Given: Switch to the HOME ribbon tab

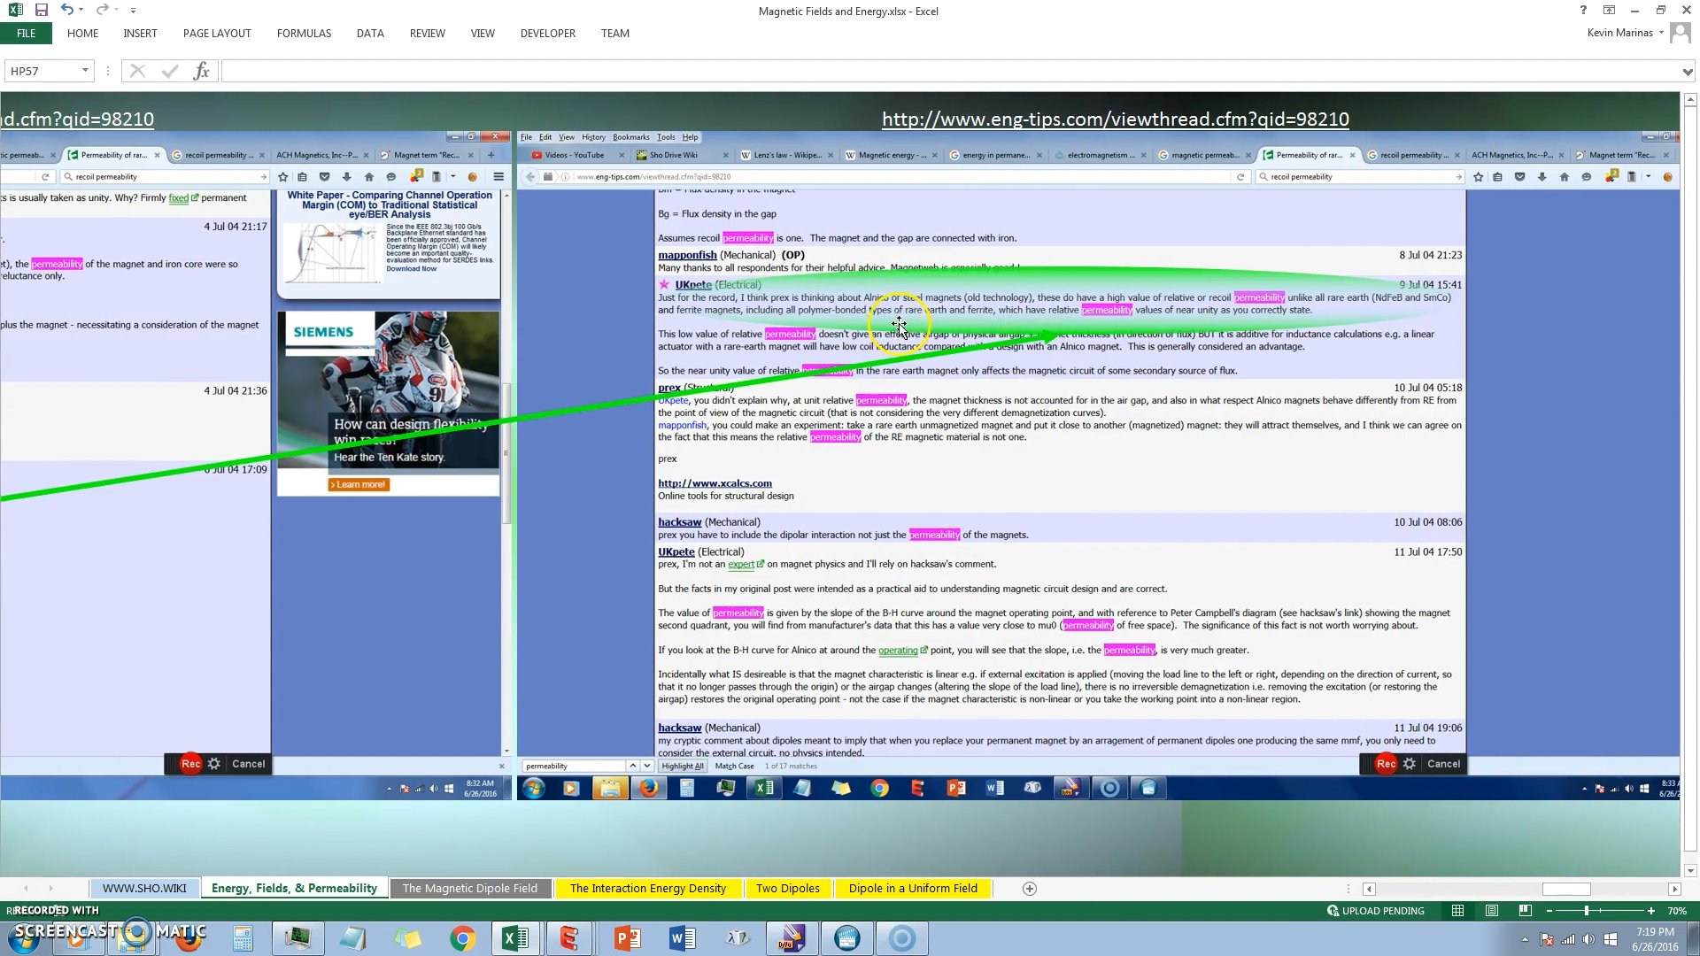Looking at the screenshot, I should tap(82, 34).
